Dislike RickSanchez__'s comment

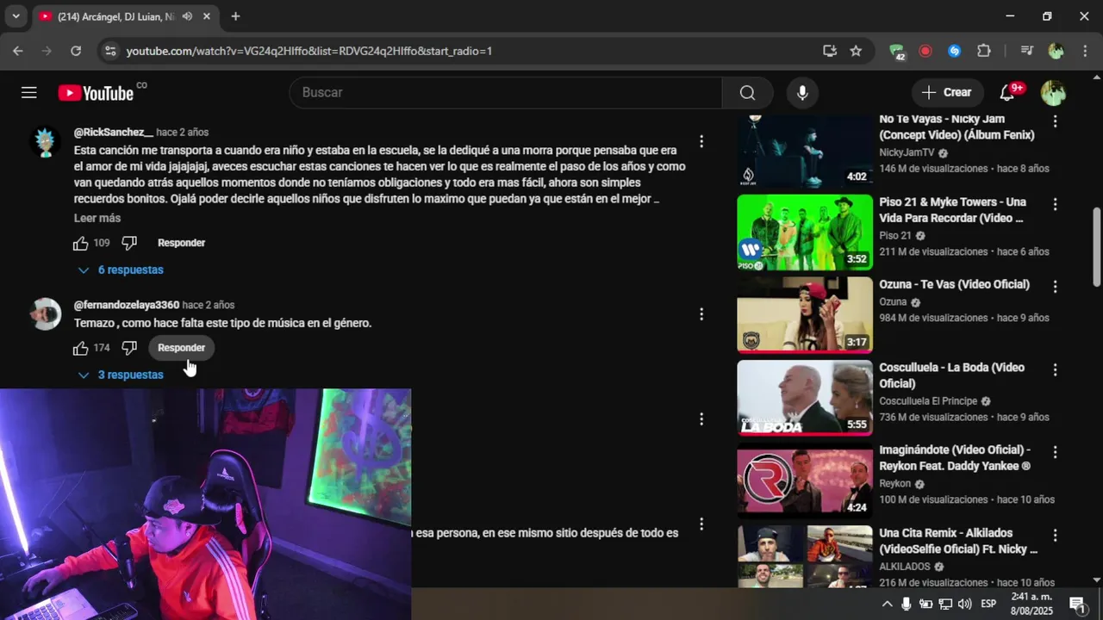pos(129,244)
